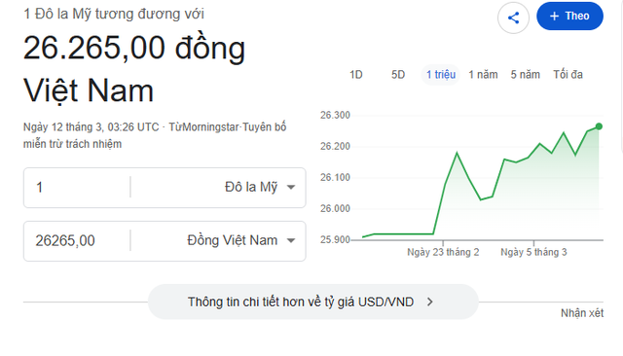Click the Nhận xét feedback link
This screenshot has height=356, width=623.
click(x=582, y=313)
